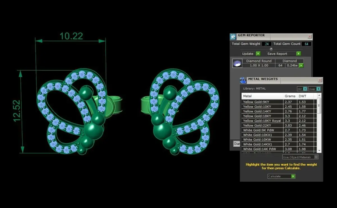Click the DWT column header
337x208 pixels.
pos(305,96)
